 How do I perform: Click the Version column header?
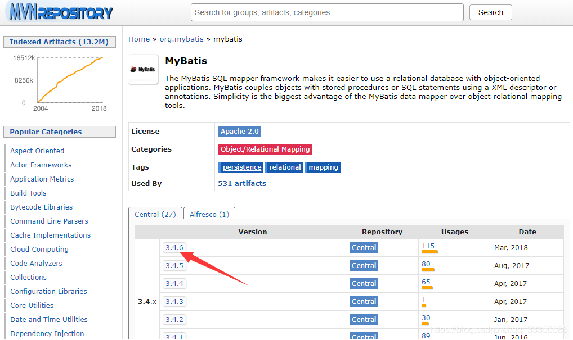253,232
